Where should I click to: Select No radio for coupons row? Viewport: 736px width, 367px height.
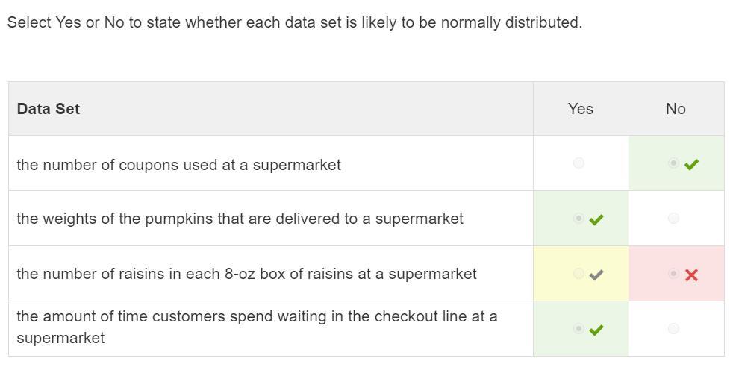click(x=673, y=163)
